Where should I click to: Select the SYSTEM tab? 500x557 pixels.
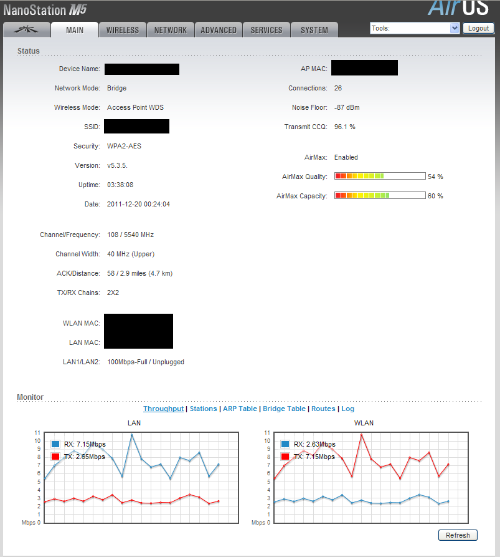coord(314,30)
